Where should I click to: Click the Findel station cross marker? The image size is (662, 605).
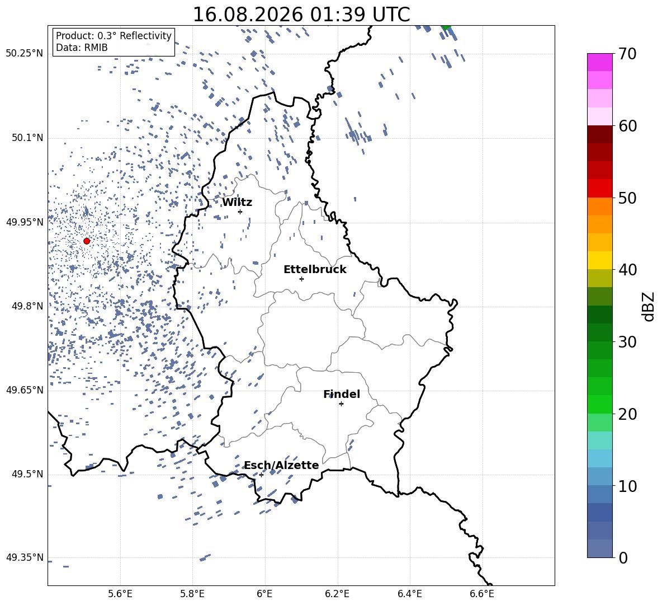pos(341,404)
